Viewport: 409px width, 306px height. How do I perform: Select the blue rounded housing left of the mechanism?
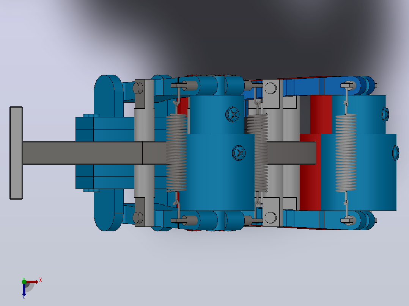point(109,153)
